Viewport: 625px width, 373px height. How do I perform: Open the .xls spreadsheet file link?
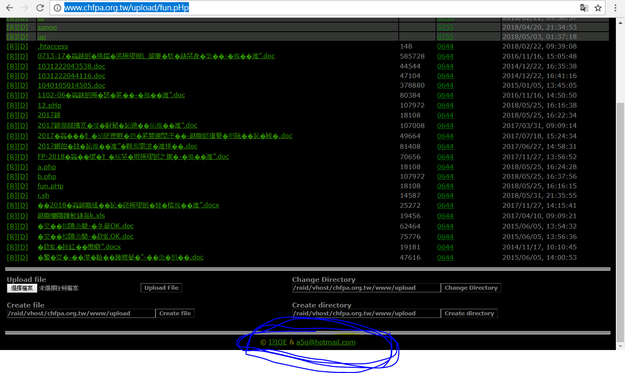pyautogui.click(x=71, y=216)
